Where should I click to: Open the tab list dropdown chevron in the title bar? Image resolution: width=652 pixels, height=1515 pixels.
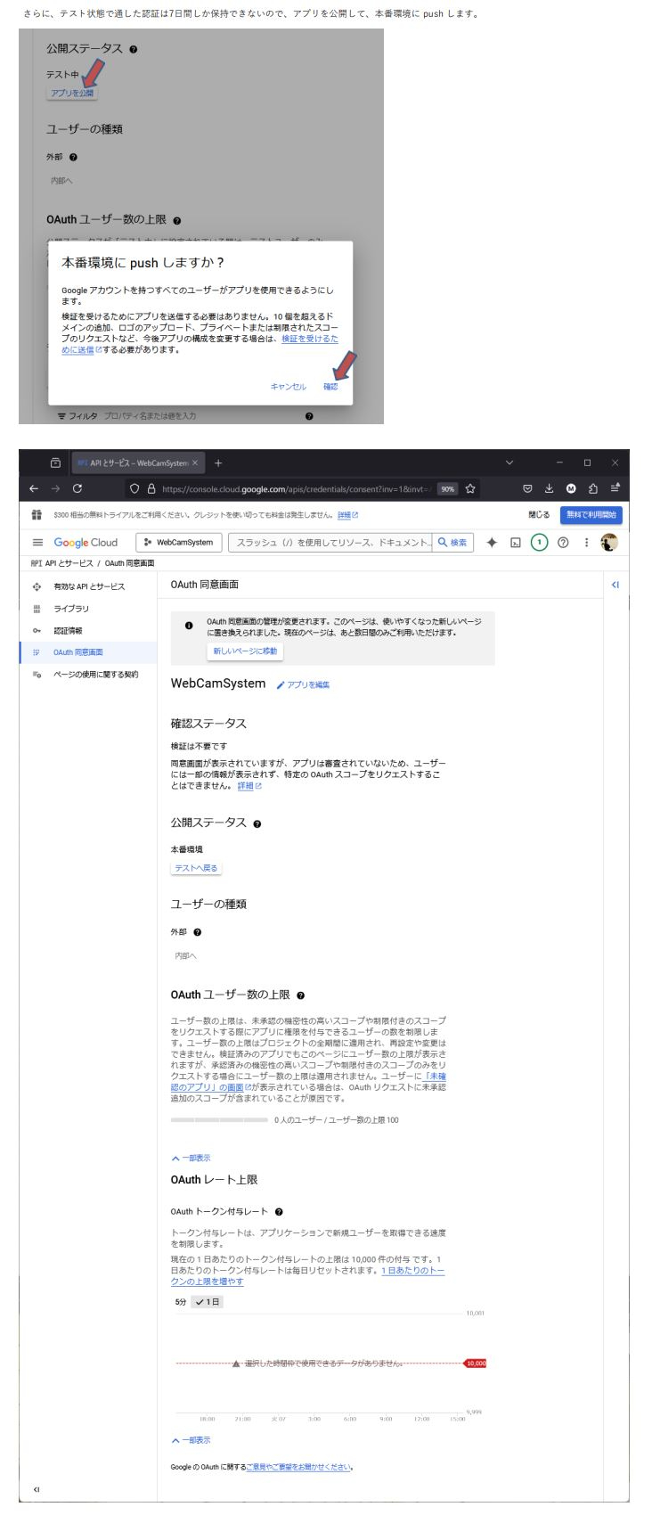[x=509, y=463]
